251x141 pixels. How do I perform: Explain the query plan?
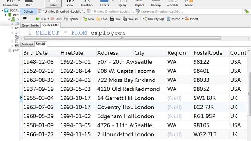pos(71,19)
